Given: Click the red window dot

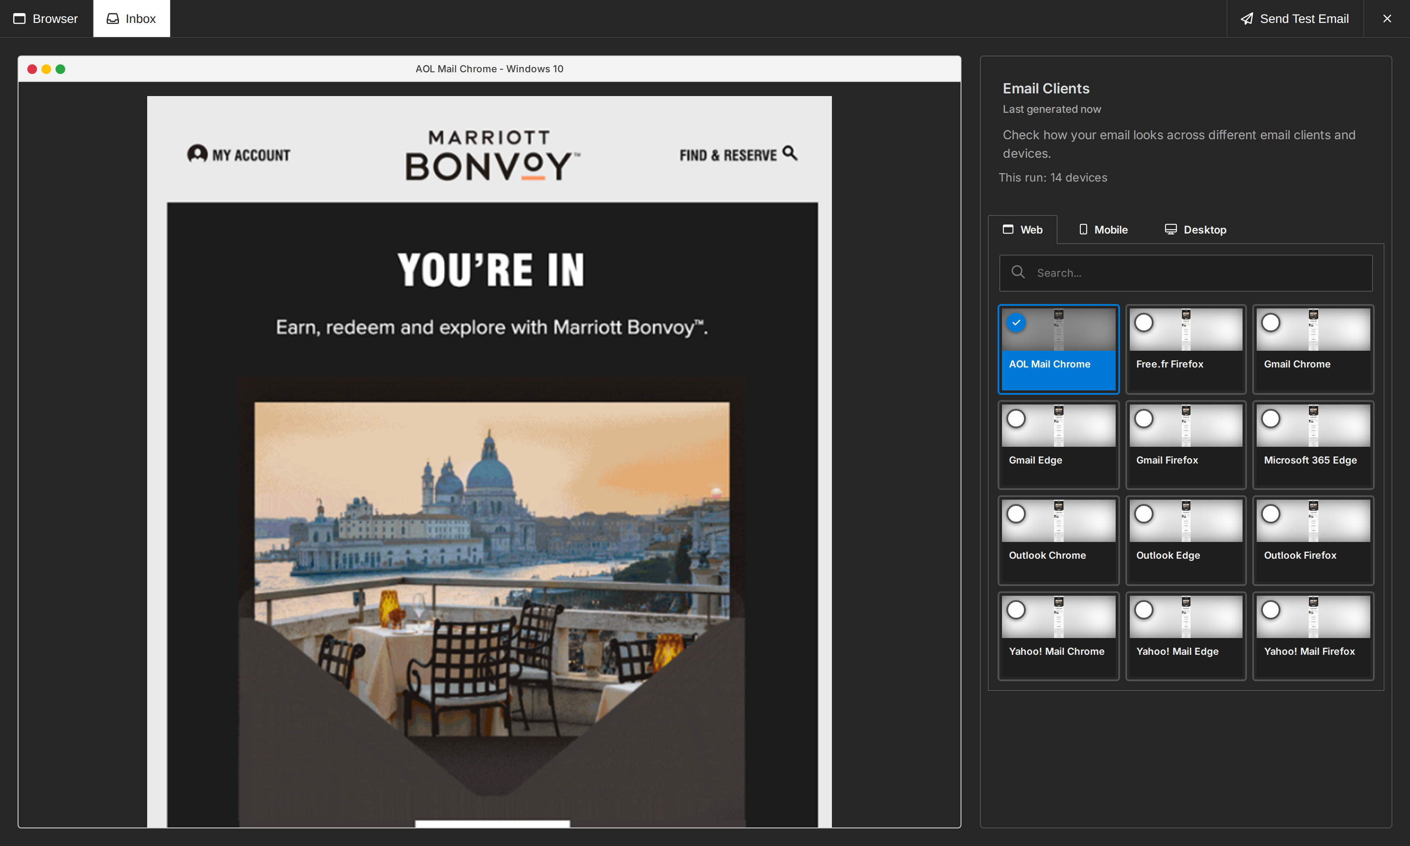Looking at the screenshot, I should (x=32, y=69).
